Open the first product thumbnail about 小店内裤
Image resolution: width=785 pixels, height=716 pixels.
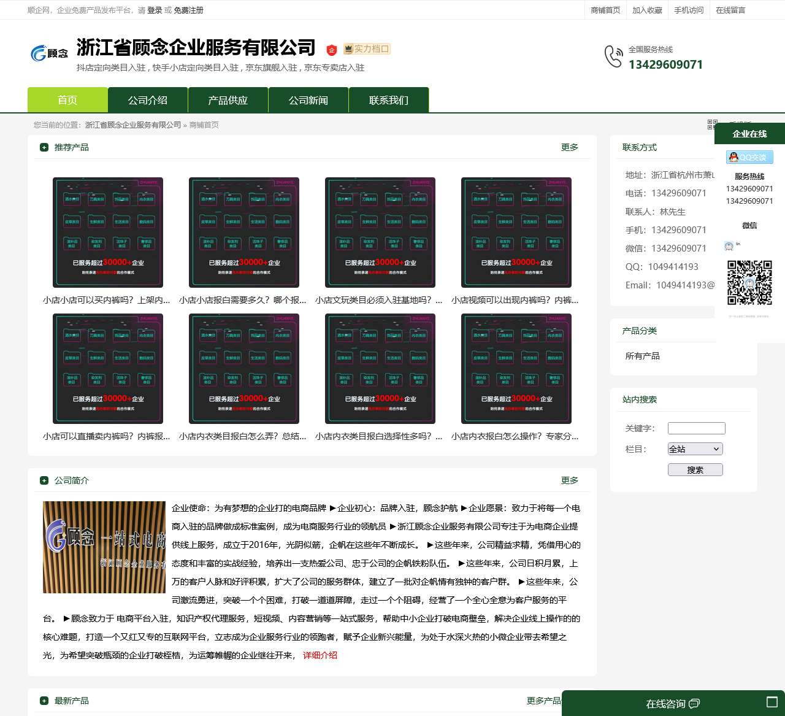coord(108,233)
